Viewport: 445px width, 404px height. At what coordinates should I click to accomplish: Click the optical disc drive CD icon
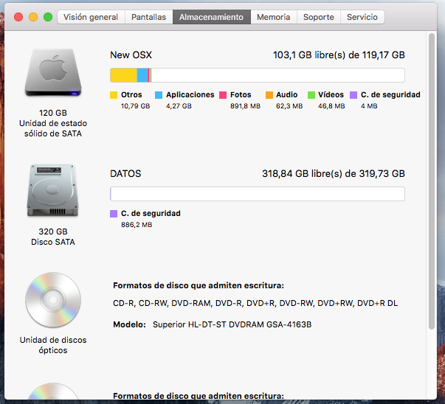(x=53, y=300)
